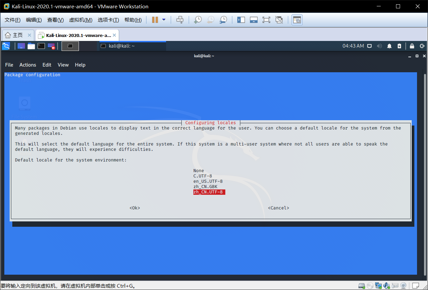Select the en_US.UTF-8 locale option
The height and width of the screenshot is (290, 428).
pos(208,181)
